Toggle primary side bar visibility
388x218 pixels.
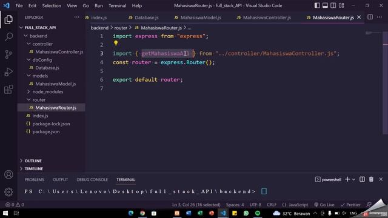tap(317, 5)
